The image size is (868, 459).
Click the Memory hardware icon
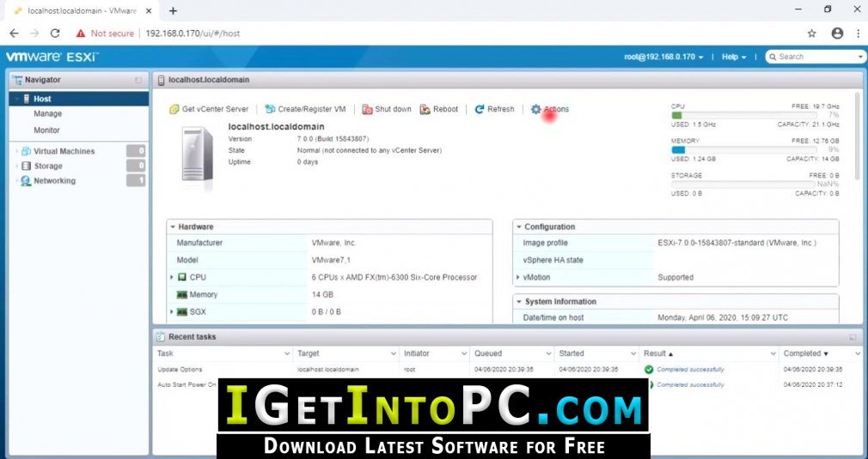coord(181,295)
